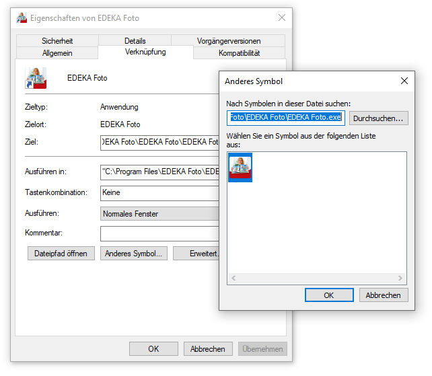Open the Details tab
The height and width of the screenshot is (376, 432).
click(135, 41)
